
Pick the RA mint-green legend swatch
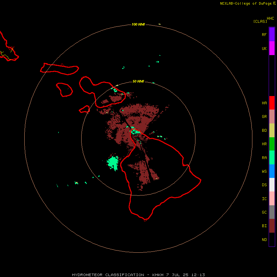(x=272, y=158)
